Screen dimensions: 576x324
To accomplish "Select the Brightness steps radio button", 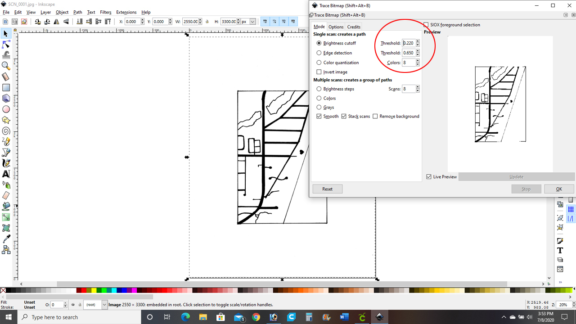I will point(319,89).
